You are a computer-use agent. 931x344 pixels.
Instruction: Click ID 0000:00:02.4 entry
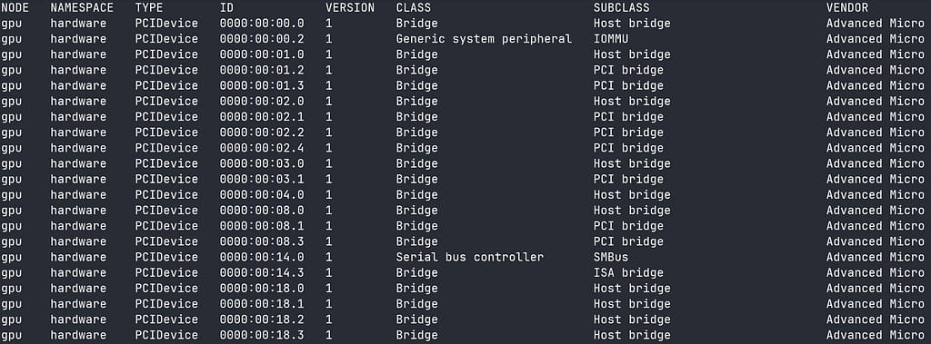tap(262, 148)
